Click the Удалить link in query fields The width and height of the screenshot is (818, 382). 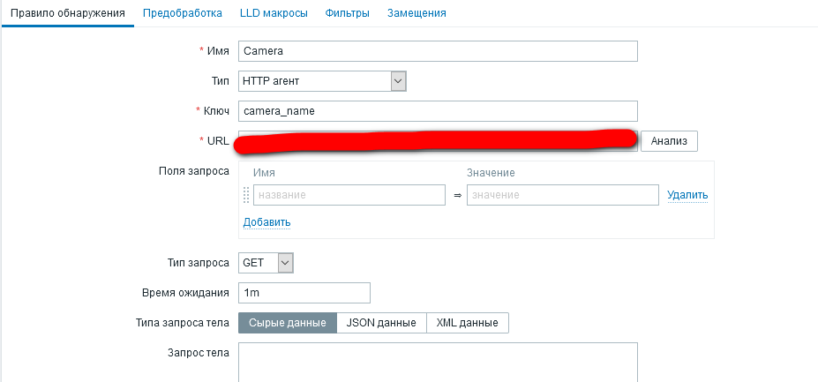[687, 195]
